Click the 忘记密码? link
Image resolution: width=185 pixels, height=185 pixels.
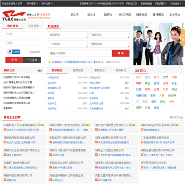click(x=35, y=52)
